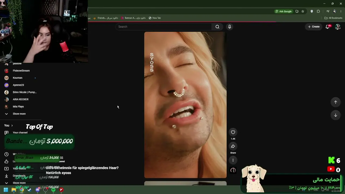Image resolution: width=345 pixels, height=194 pixels.
Task: Expand the You section chevron
Action: (12, 126)
